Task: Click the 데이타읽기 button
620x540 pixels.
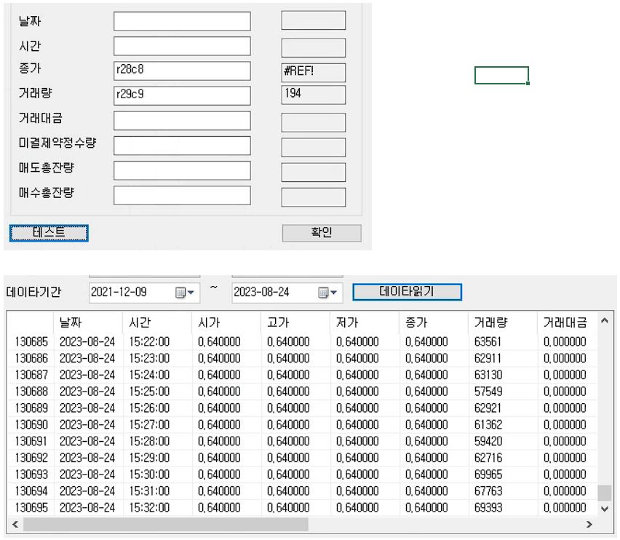Action: click(x=407, y=292)
